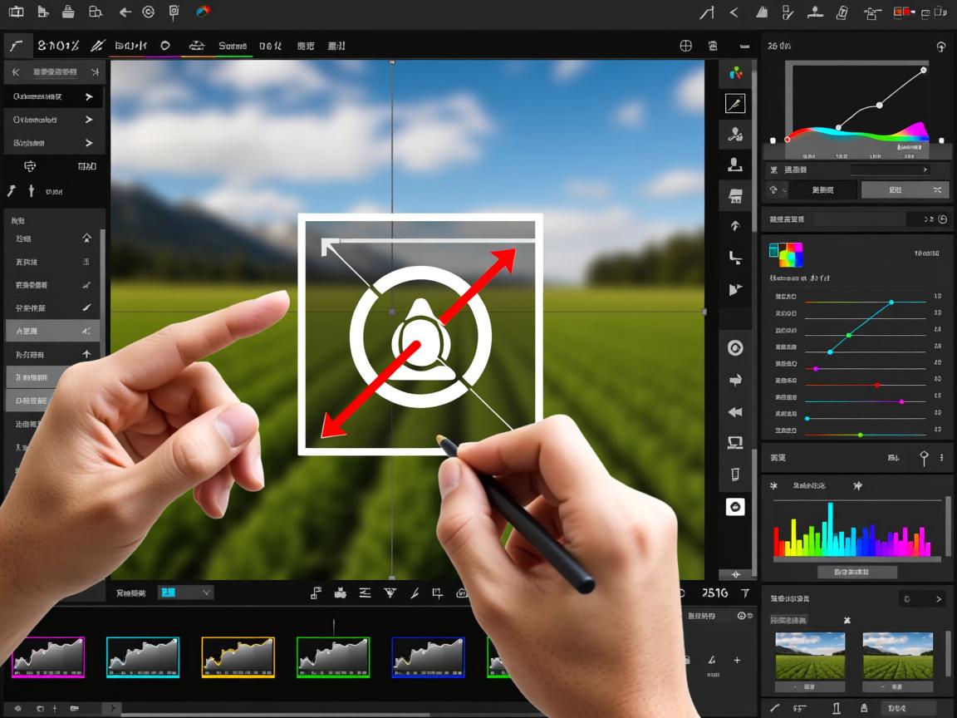The image size is (957, 718).
Task: Select the magenta-bordered histogram thumbnail
Action: [48, 657]
